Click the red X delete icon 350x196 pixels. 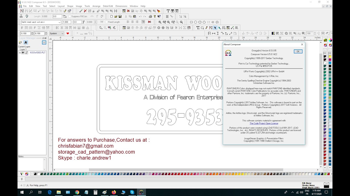pos(85,11)
